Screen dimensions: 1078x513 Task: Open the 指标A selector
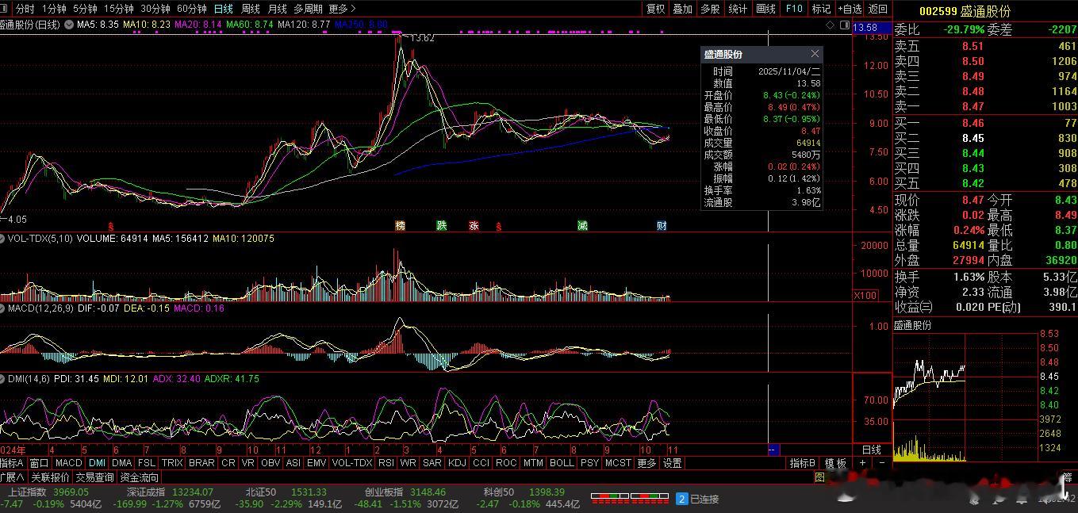12,463
